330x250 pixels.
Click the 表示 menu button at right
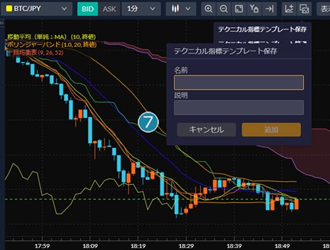click(x=323, y=9)
